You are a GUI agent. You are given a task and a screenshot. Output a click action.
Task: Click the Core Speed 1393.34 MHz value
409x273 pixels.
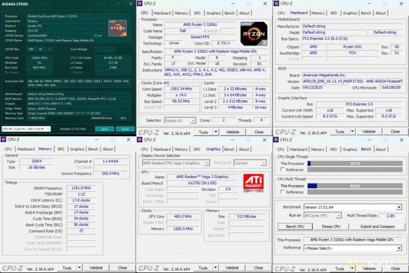181,89
